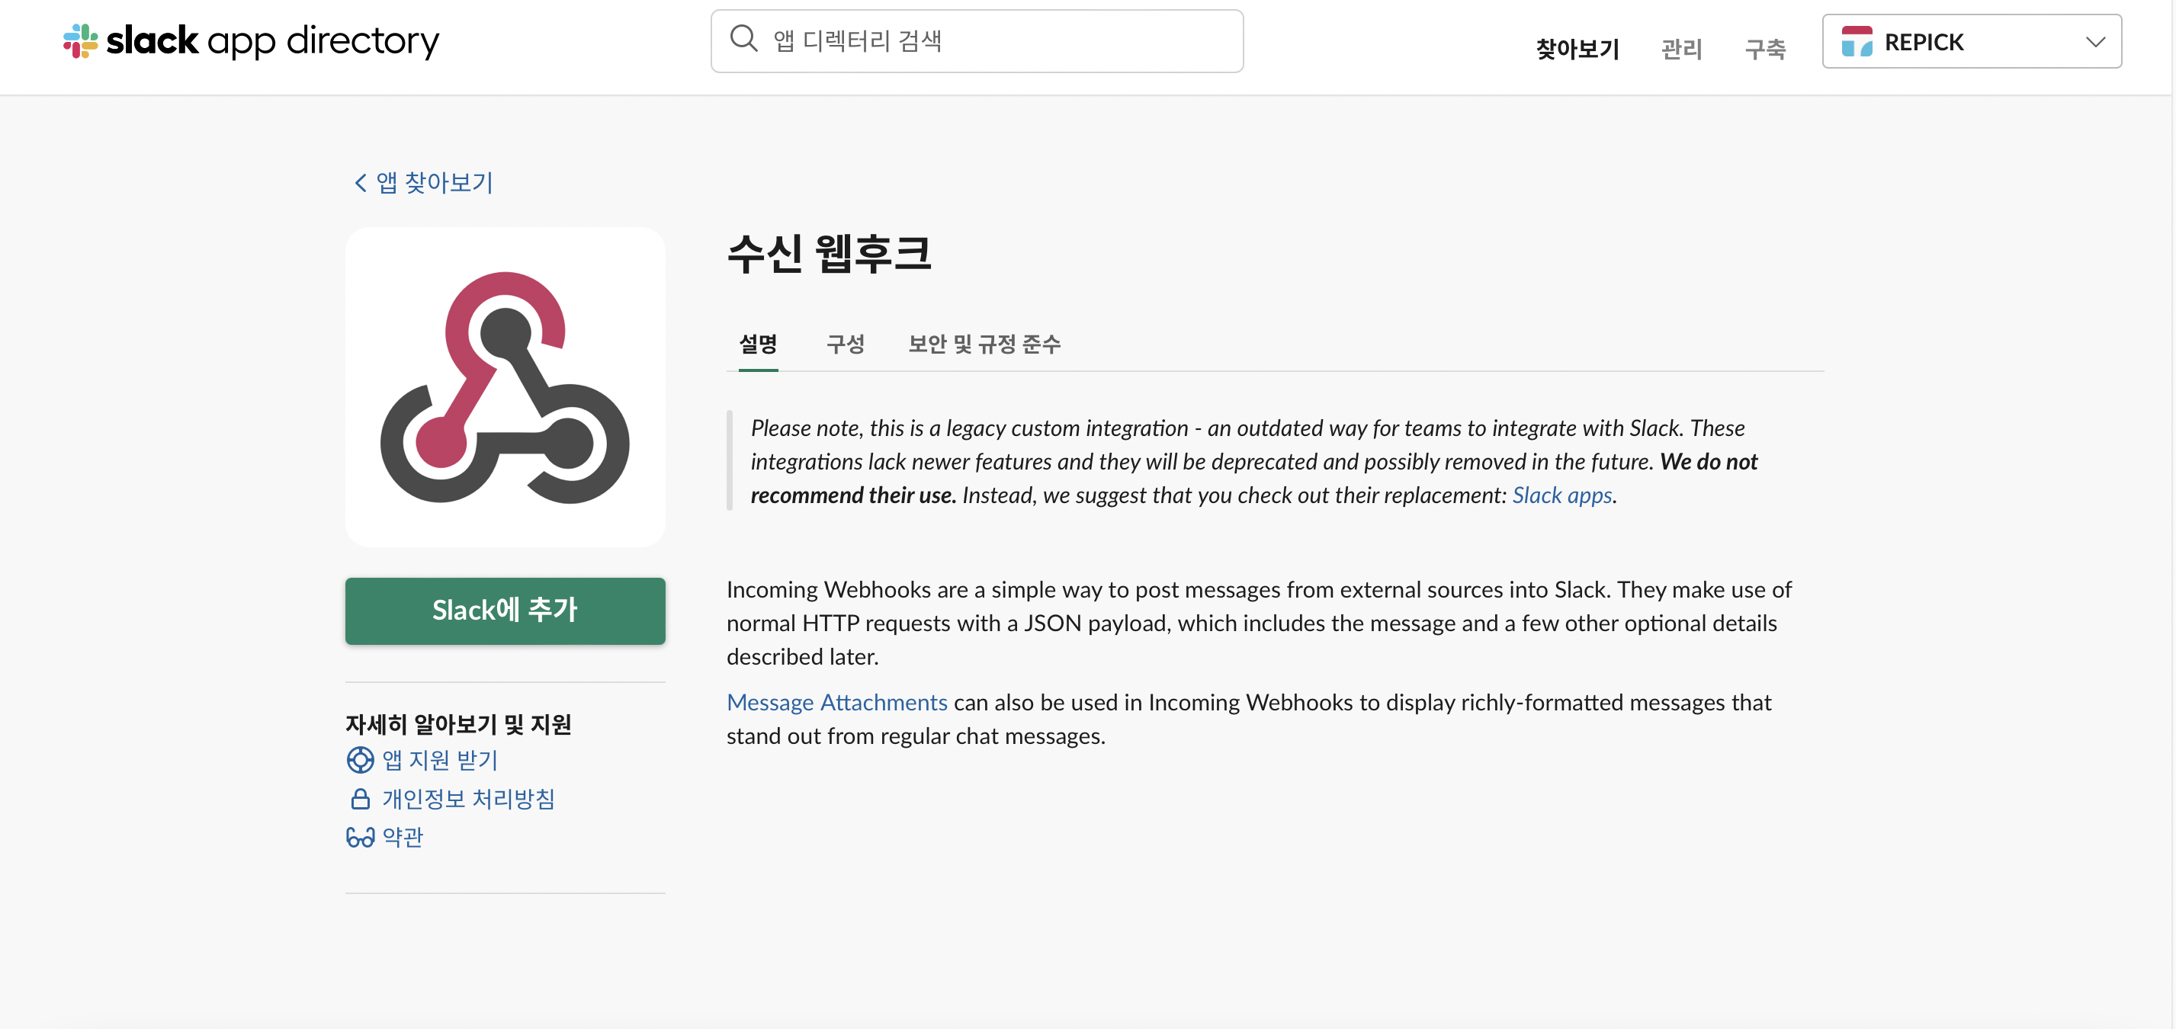The width and height of the screenshot is (2176, 1029).
Task: Follow the Message Attachments link
Action: pyautogui.click(x=836, y=702)
